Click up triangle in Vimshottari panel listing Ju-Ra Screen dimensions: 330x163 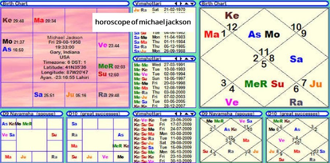tap(186, 4)
